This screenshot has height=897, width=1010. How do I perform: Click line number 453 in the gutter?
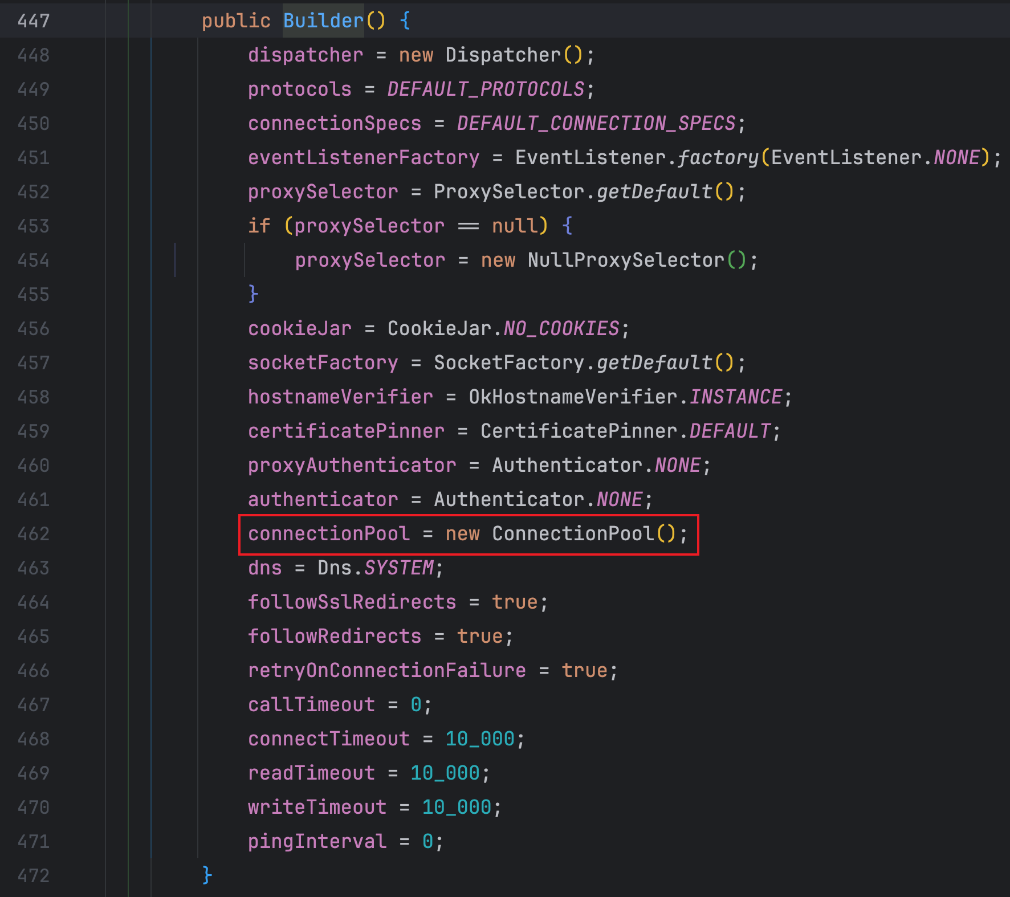click(34, 226)
